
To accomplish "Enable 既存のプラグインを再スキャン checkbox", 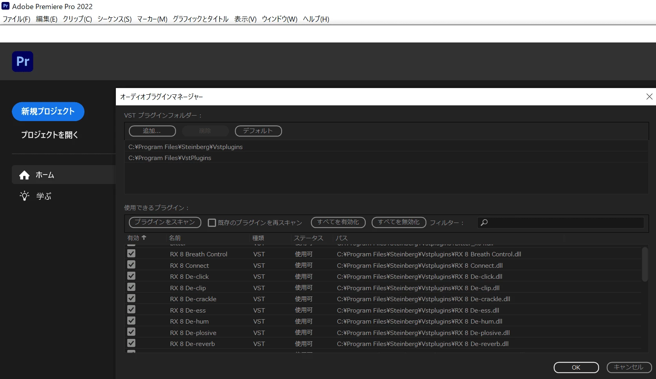I will [x=212, y=223].
